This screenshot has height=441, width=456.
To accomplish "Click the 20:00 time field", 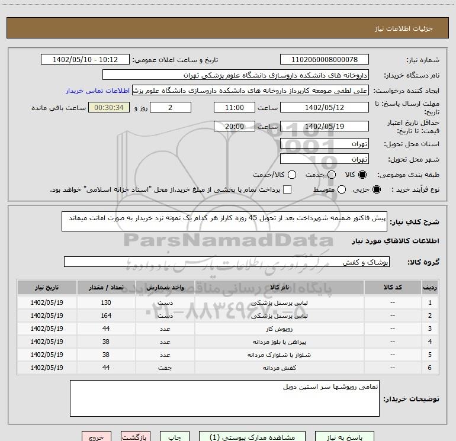I will pyautogui.click(x=235, y=127).
